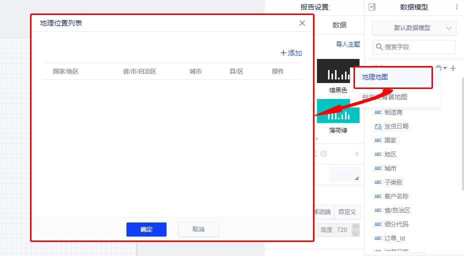
Task: Choose the 自定义 size option
Action: click(347, 212)
